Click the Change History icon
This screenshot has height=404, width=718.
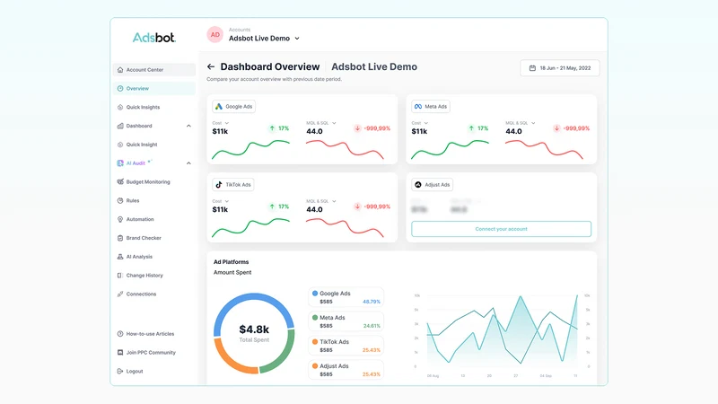120,276
